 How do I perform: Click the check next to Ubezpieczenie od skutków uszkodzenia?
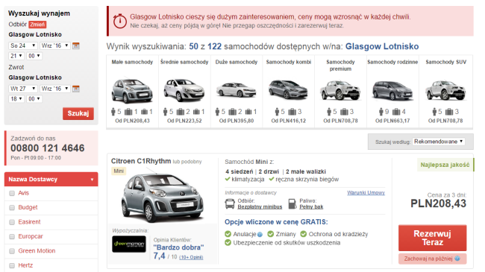228,243
